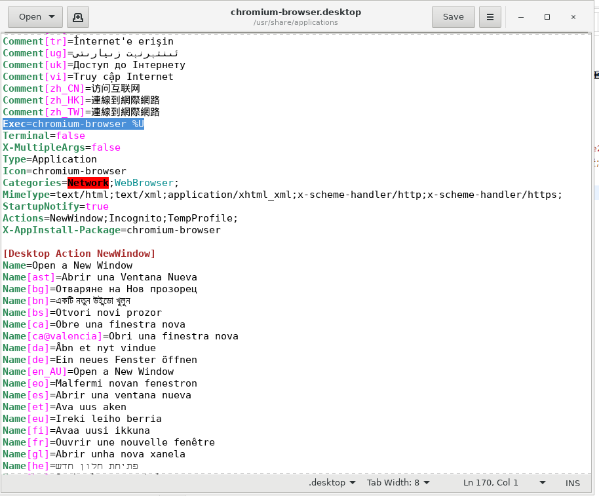
Task: Click the Name[et]=Ava uus aken line
Action: pos(65,408)
